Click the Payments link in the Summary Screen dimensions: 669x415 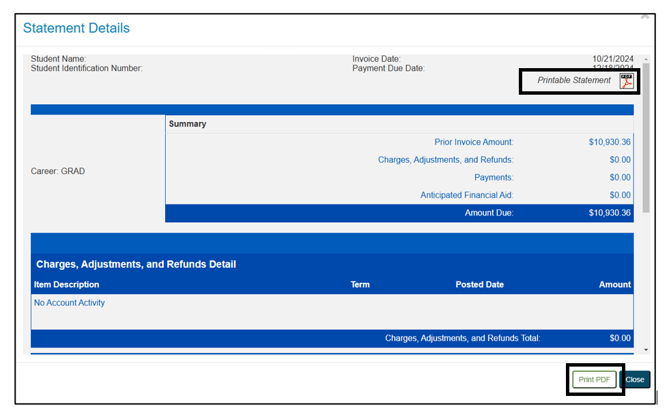[x=496, y=177]
